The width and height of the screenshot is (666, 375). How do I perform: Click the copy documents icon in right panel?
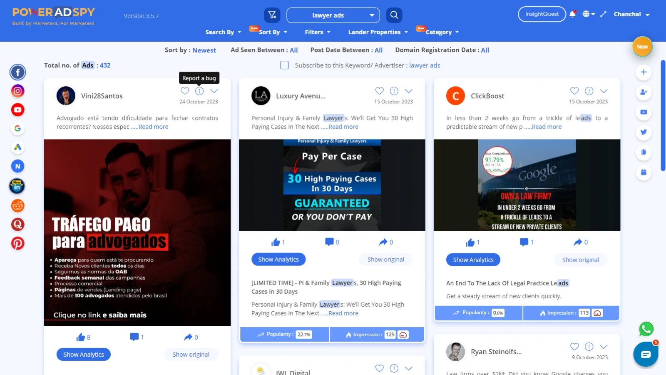coord(644,152)
